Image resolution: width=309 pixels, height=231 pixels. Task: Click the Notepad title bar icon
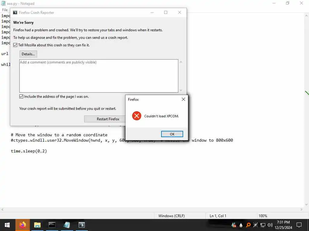(x=3, y=3)
